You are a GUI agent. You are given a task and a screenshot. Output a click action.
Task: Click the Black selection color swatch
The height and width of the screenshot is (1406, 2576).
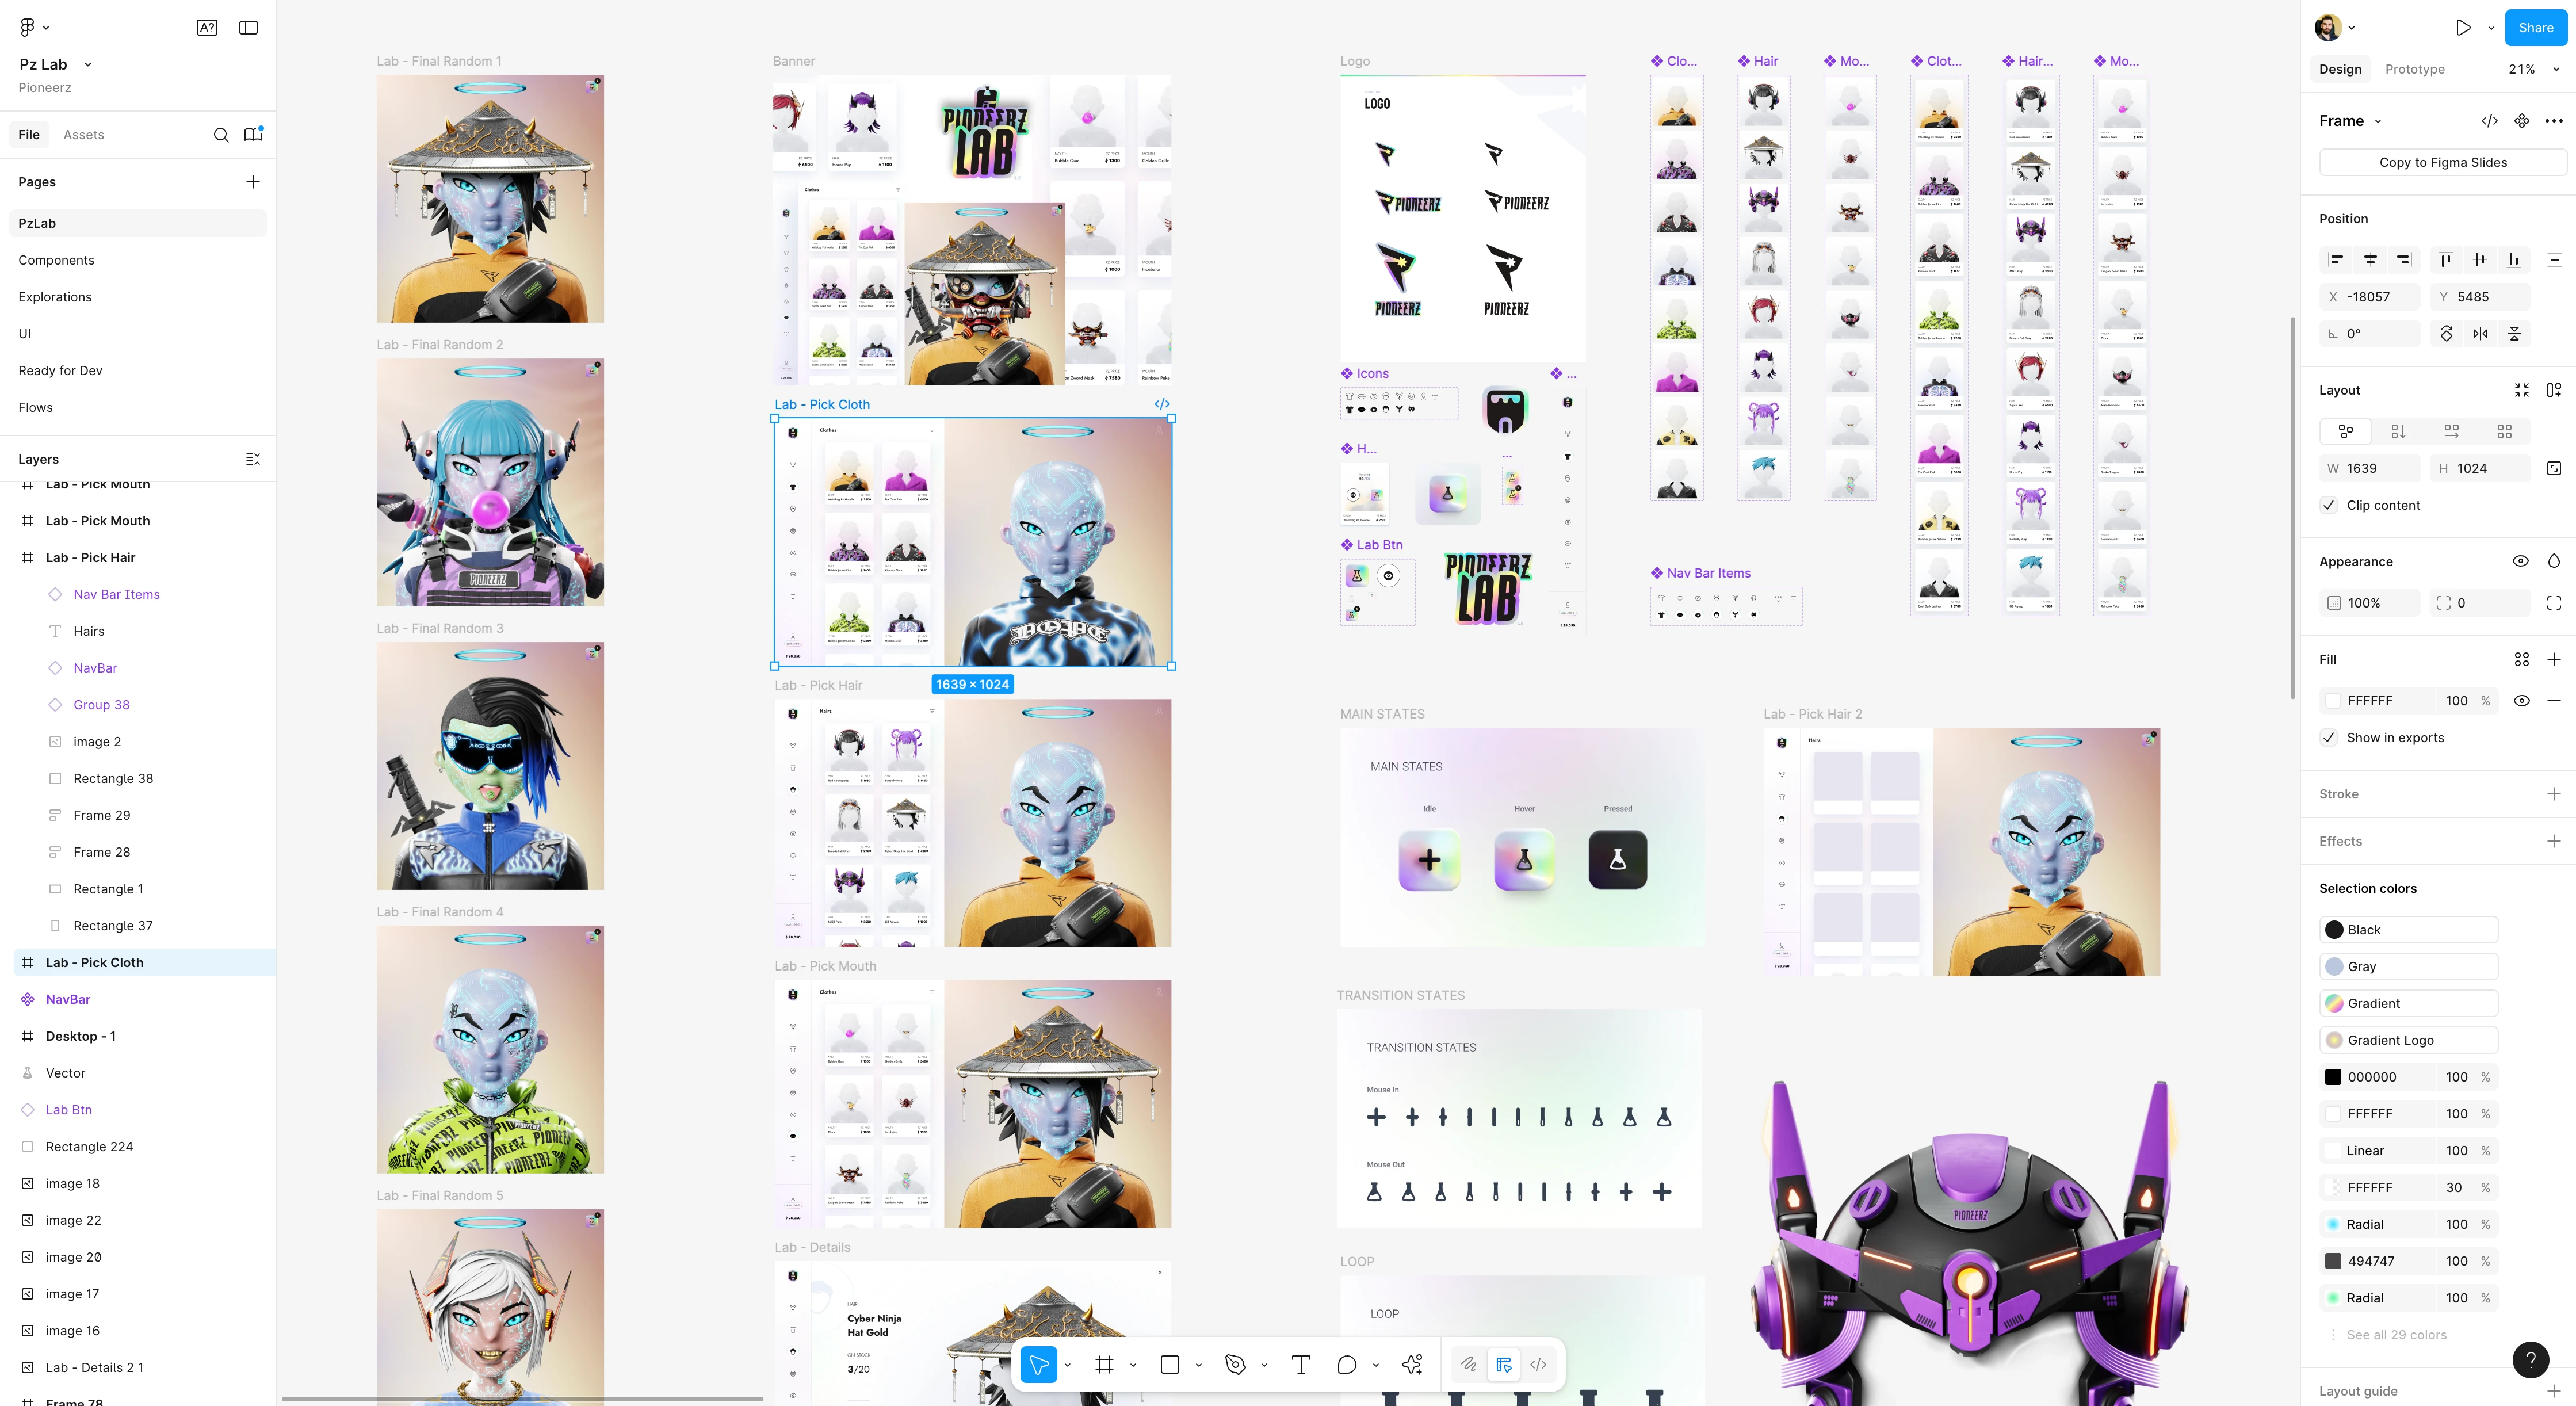pos(2334,930)
